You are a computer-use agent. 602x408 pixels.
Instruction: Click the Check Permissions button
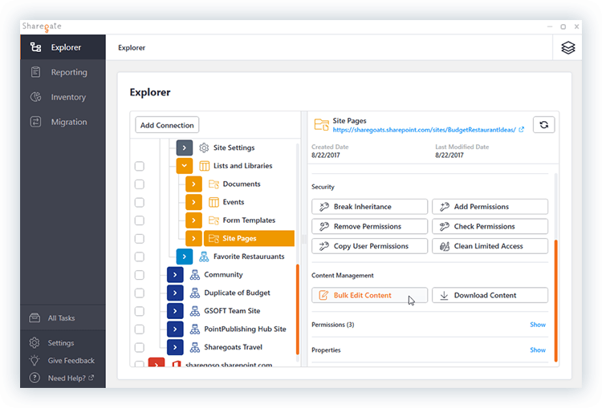490,226
